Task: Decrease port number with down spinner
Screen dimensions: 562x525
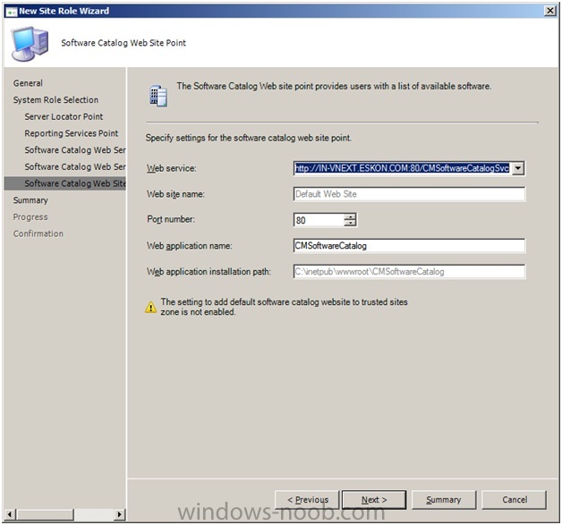Action: click(350, 223)
